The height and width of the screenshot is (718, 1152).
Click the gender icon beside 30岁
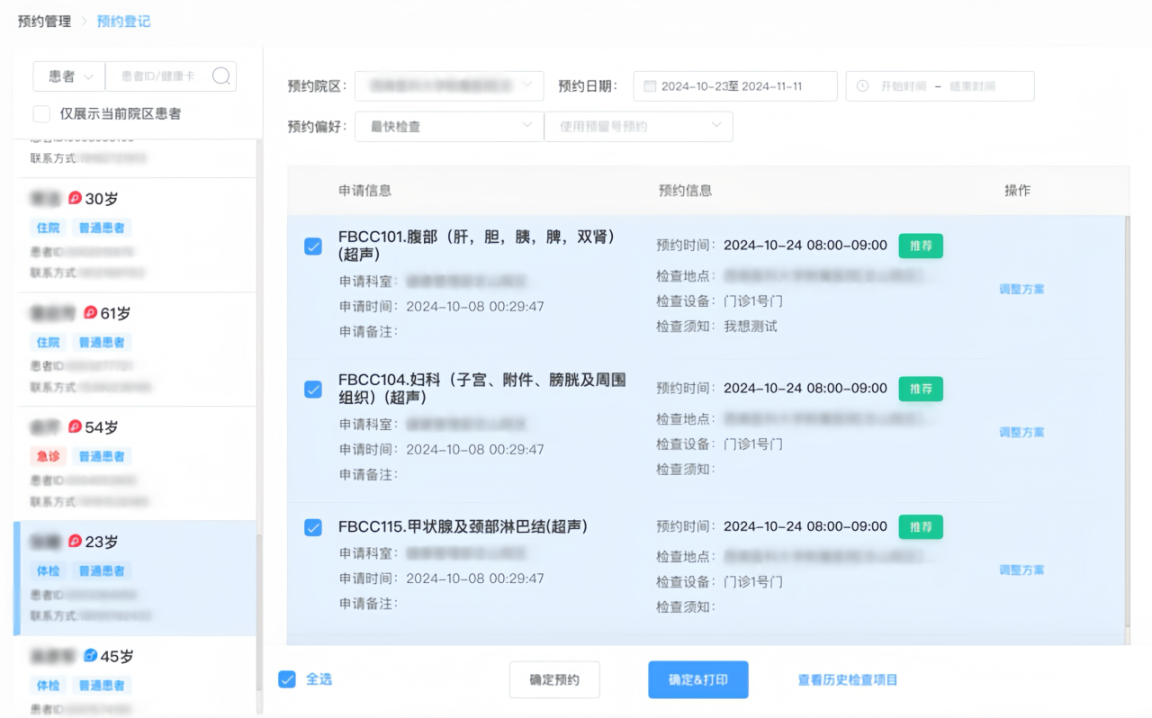tap(76, 198)
